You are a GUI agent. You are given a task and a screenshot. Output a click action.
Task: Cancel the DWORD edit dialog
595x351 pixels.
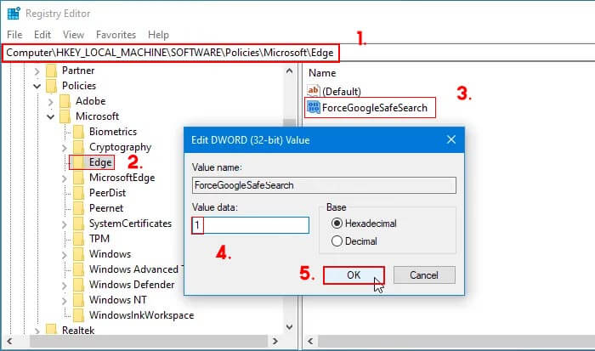click(x=424, y=275)
